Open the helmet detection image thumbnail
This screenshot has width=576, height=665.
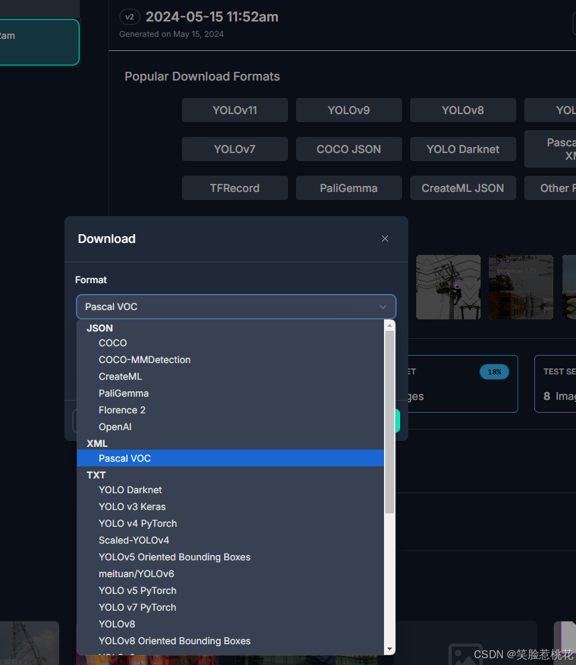coord(521,287)
